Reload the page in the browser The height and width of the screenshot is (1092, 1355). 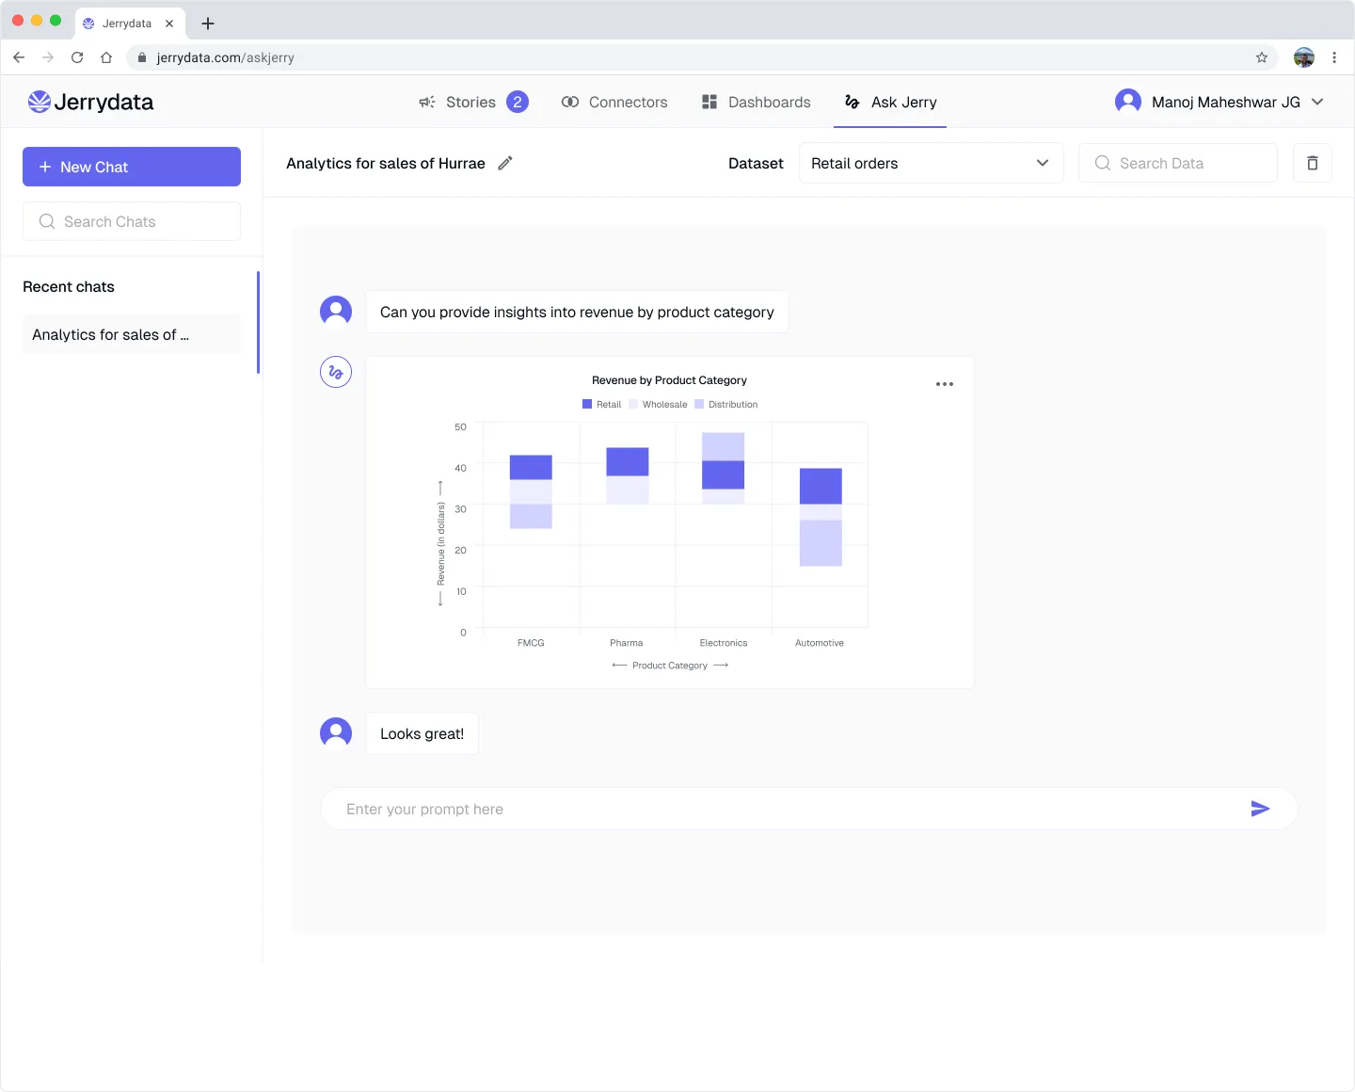point(77,57)
